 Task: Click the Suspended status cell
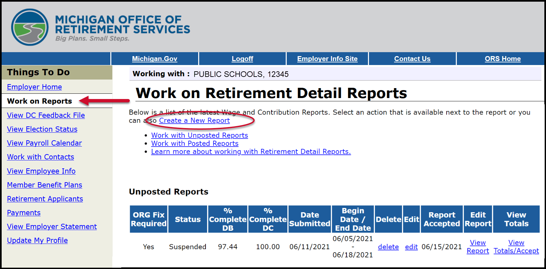pyautogui.click(x=188, y=247)
